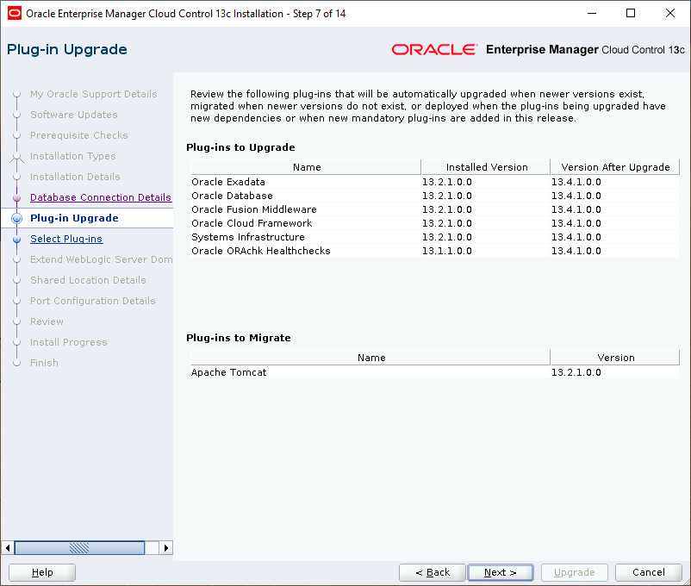Select the Install Progress step
The width and height of the screenshot is (691, 586).
(x=68, y=343)
